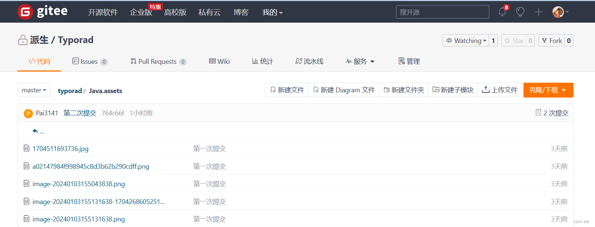
Task: Click the go-back parent directory arrow
Action: (36, 131)
